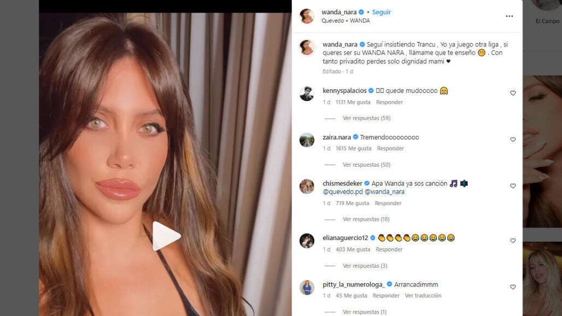The height and width of the screenshot is (316, 562).
Task: Like kennyspalacios' comment with heart icon
Action: [x=513, y=93]
